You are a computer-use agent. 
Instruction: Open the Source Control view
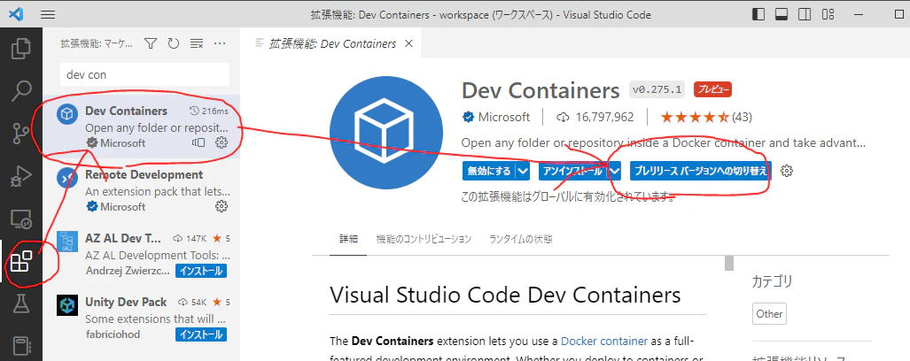pos(21,133)
